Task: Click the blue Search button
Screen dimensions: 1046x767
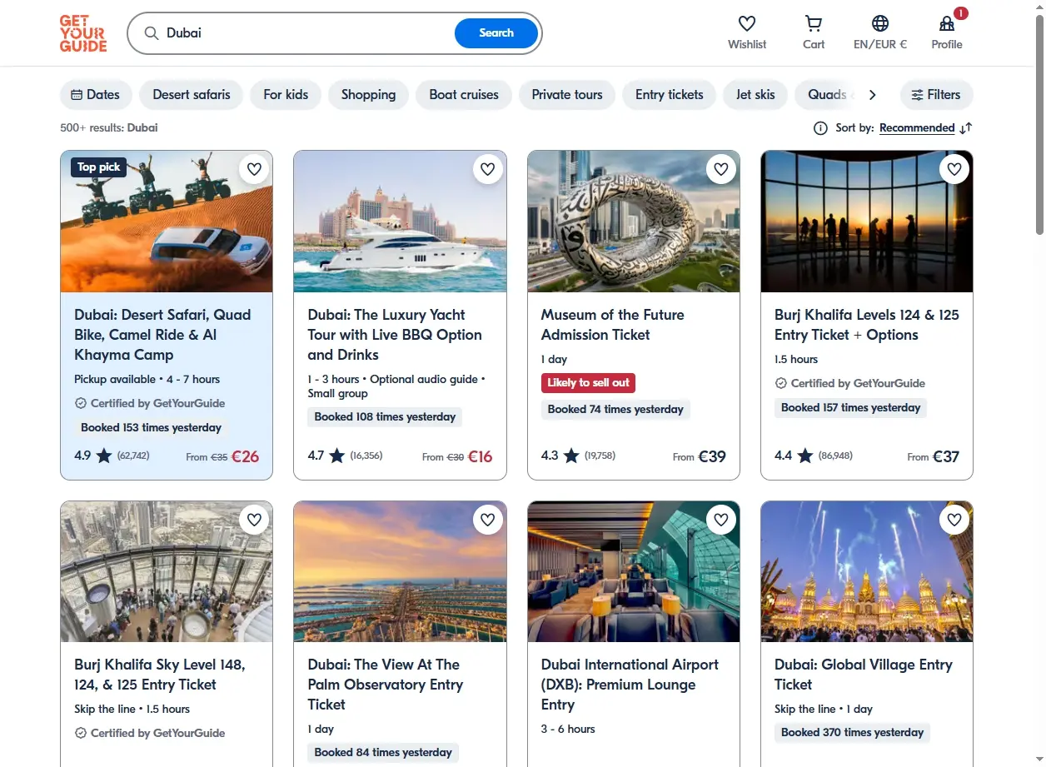Action: coord(496,33)
